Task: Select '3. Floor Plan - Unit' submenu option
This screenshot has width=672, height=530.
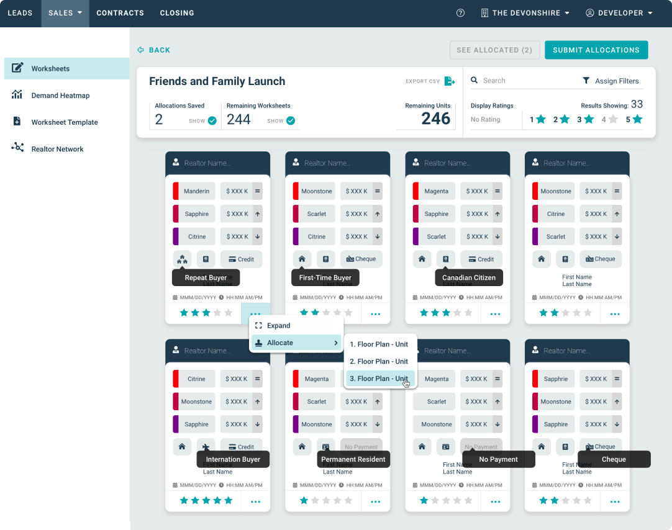Action: (379, 379)
